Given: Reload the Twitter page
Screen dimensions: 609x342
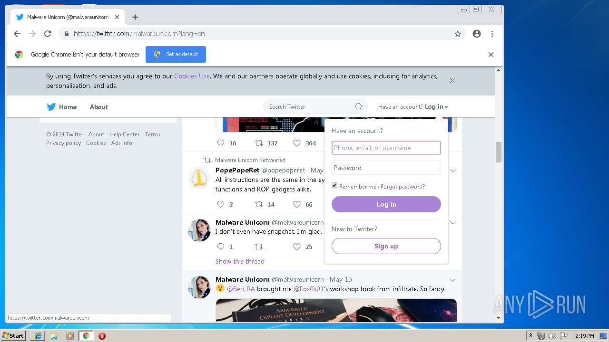Looking at the screenshot, I should click(48, 34).
